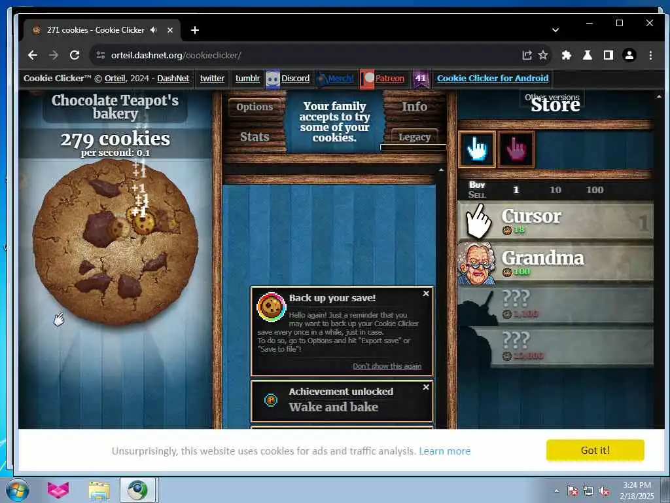This screenshot has height=503, width=670.
Task: Switch store mode to Sell
Action: [x=477, y=195]
